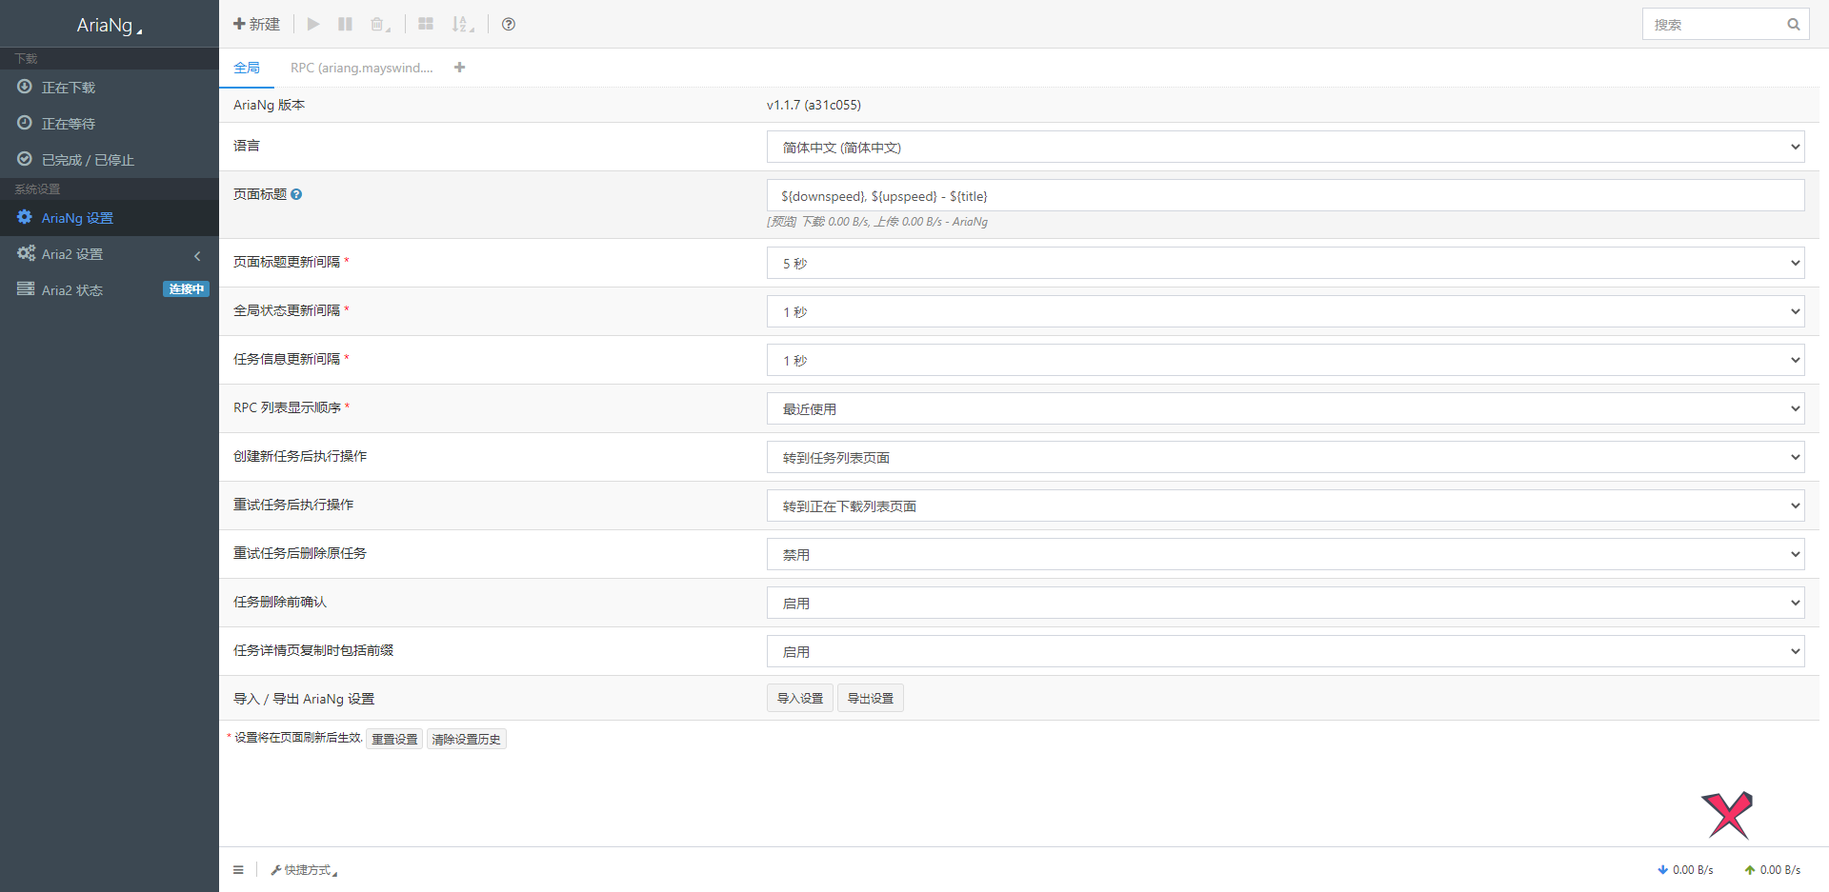The width and height of the screenshot is (1829, 892).
Task: Open 页面标题更新间隔 dropdown
Action: pyautogui.click(x=1285, y=263)
